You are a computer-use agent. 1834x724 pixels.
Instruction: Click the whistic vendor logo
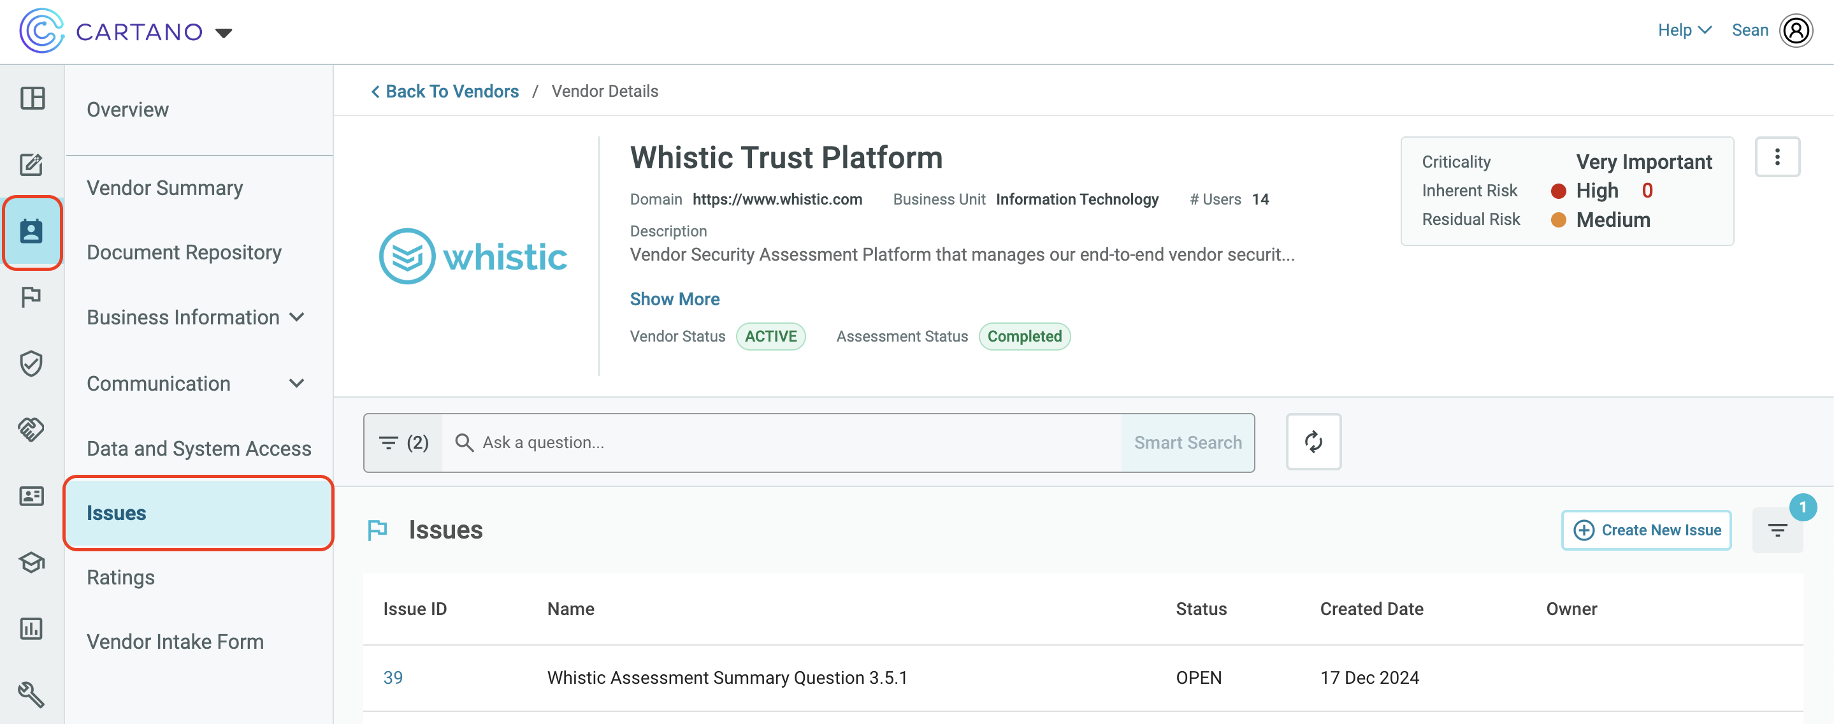click(473, 256)
